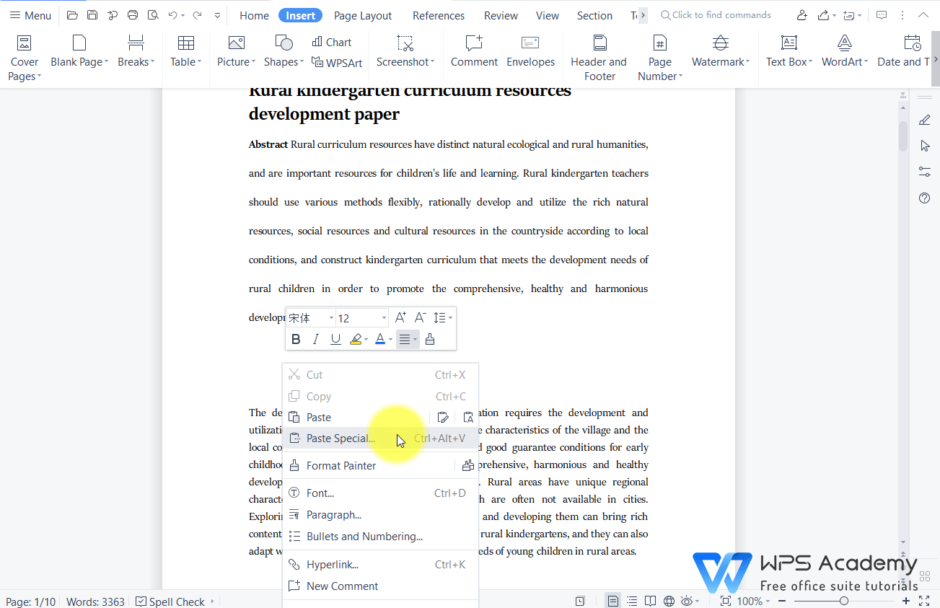Add a Header and Footer
Screen dimensions: 940x608
598,56
